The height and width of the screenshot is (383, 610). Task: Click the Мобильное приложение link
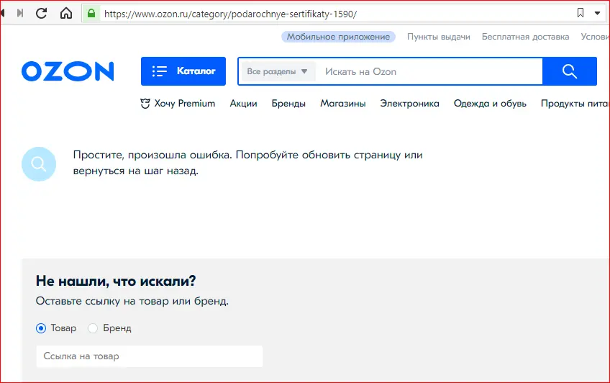(339, 37)
